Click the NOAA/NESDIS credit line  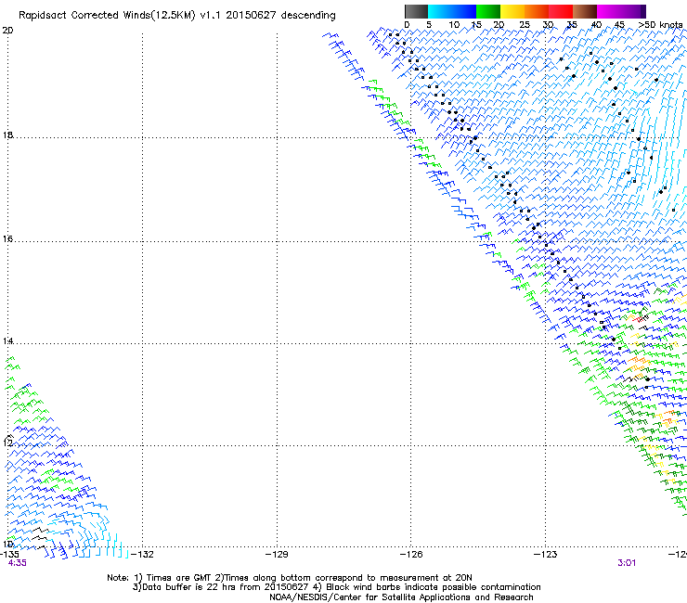tap(401, 597)
